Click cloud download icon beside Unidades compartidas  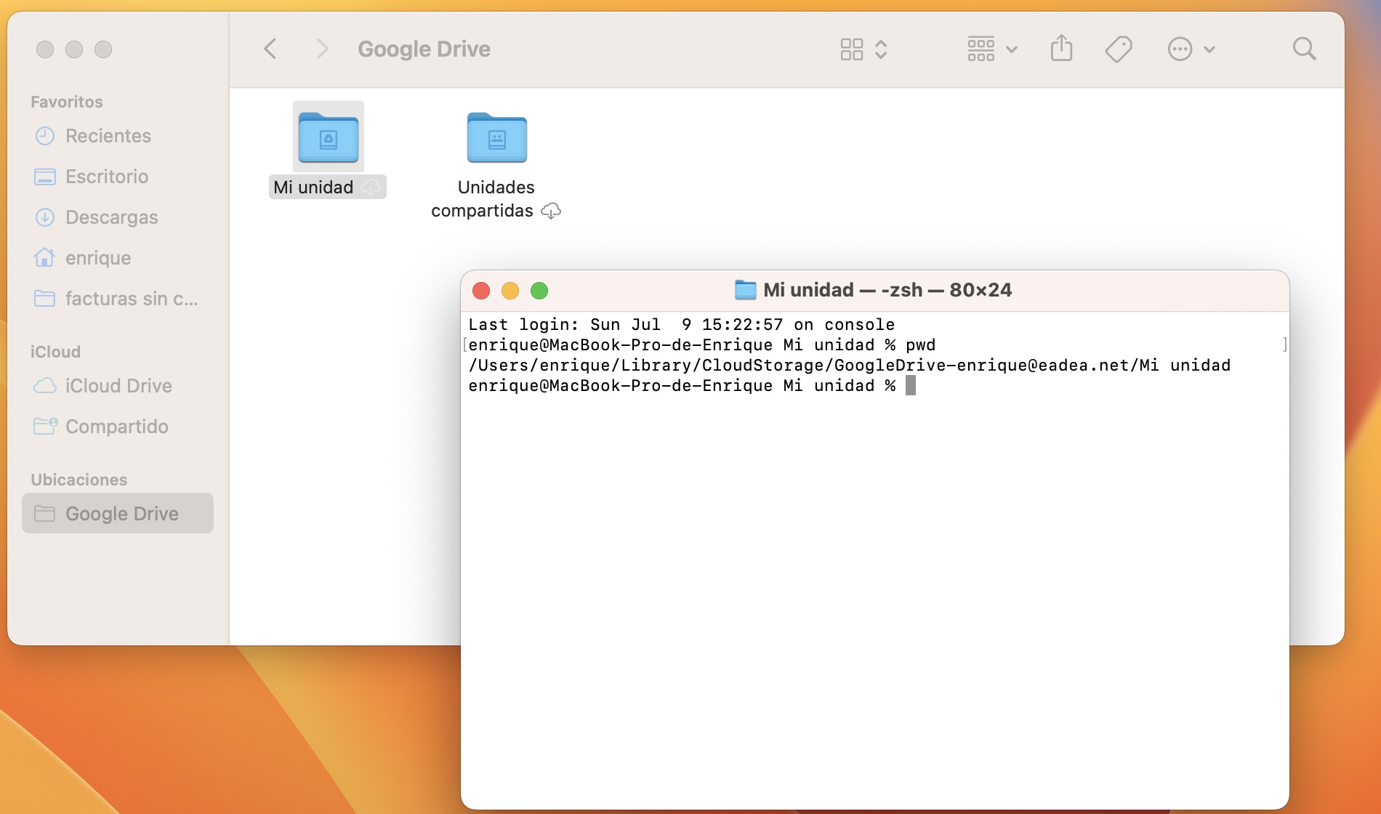click(x=551, y=211)
